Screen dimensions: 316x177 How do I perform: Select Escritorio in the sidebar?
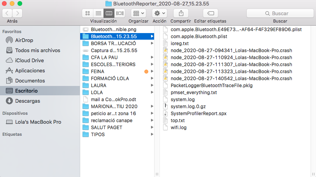pos(40,91)
